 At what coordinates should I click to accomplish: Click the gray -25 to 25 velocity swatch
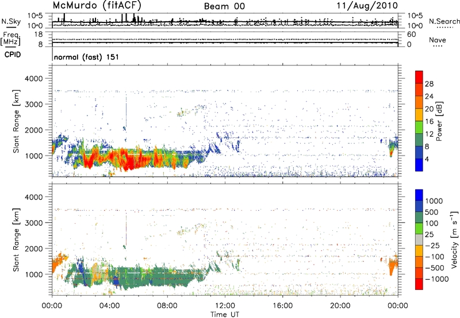coord(419,239)
